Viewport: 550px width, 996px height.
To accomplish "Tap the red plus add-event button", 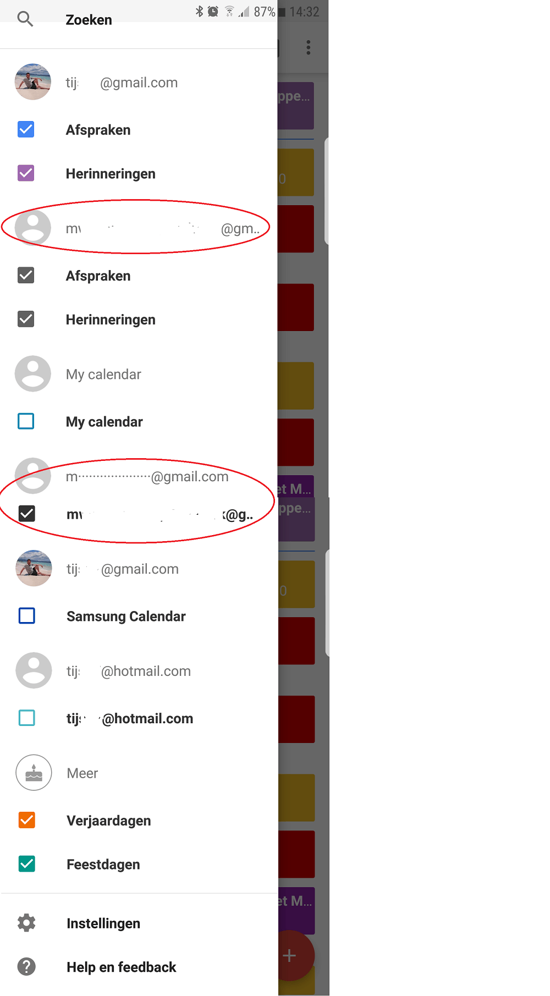I will coord(290,955).
